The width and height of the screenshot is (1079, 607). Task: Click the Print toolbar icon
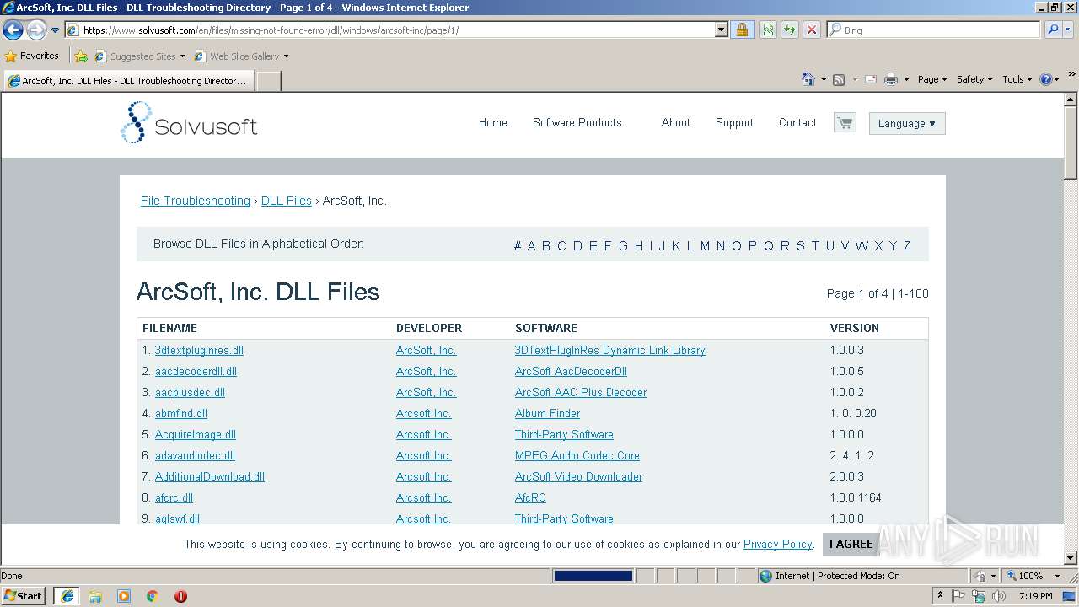click(x=891, y=79)
